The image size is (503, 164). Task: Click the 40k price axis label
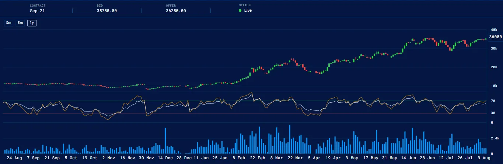[494, 30]
